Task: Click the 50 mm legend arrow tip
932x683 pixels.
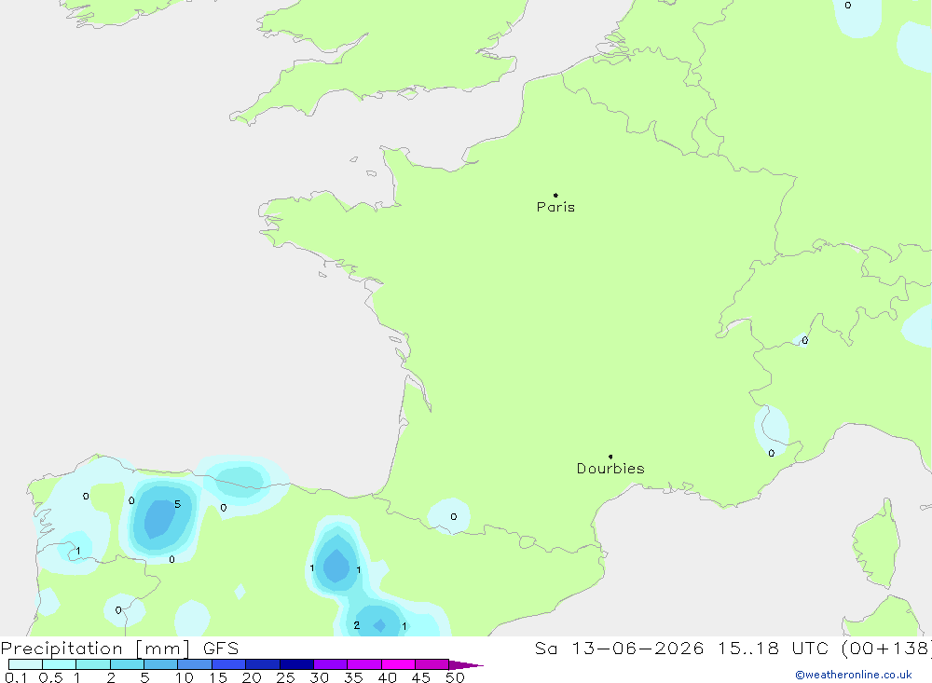Action: pyautogui.click(x=467, y=664)
